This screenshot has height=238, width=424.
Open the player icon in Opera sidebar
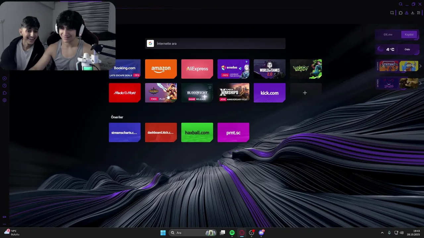point(4,78)
